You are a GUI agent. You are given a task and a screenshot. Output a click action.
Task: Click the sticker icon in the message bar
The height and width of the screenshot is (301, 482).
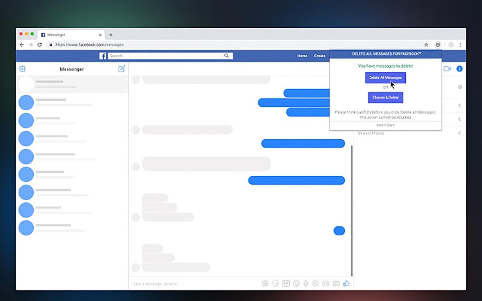275,283
